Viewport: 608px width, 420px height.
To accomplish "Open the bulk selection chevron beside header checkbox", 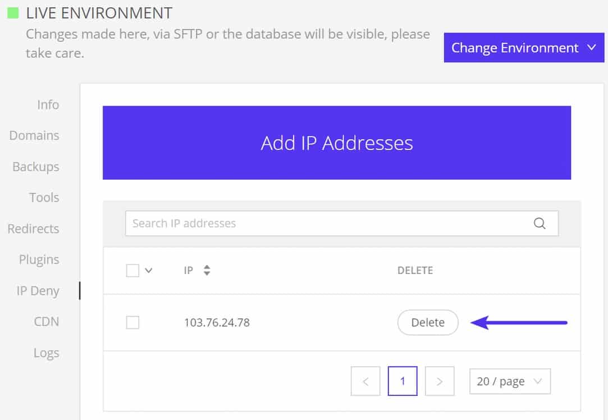I will (x=149, y=270).
